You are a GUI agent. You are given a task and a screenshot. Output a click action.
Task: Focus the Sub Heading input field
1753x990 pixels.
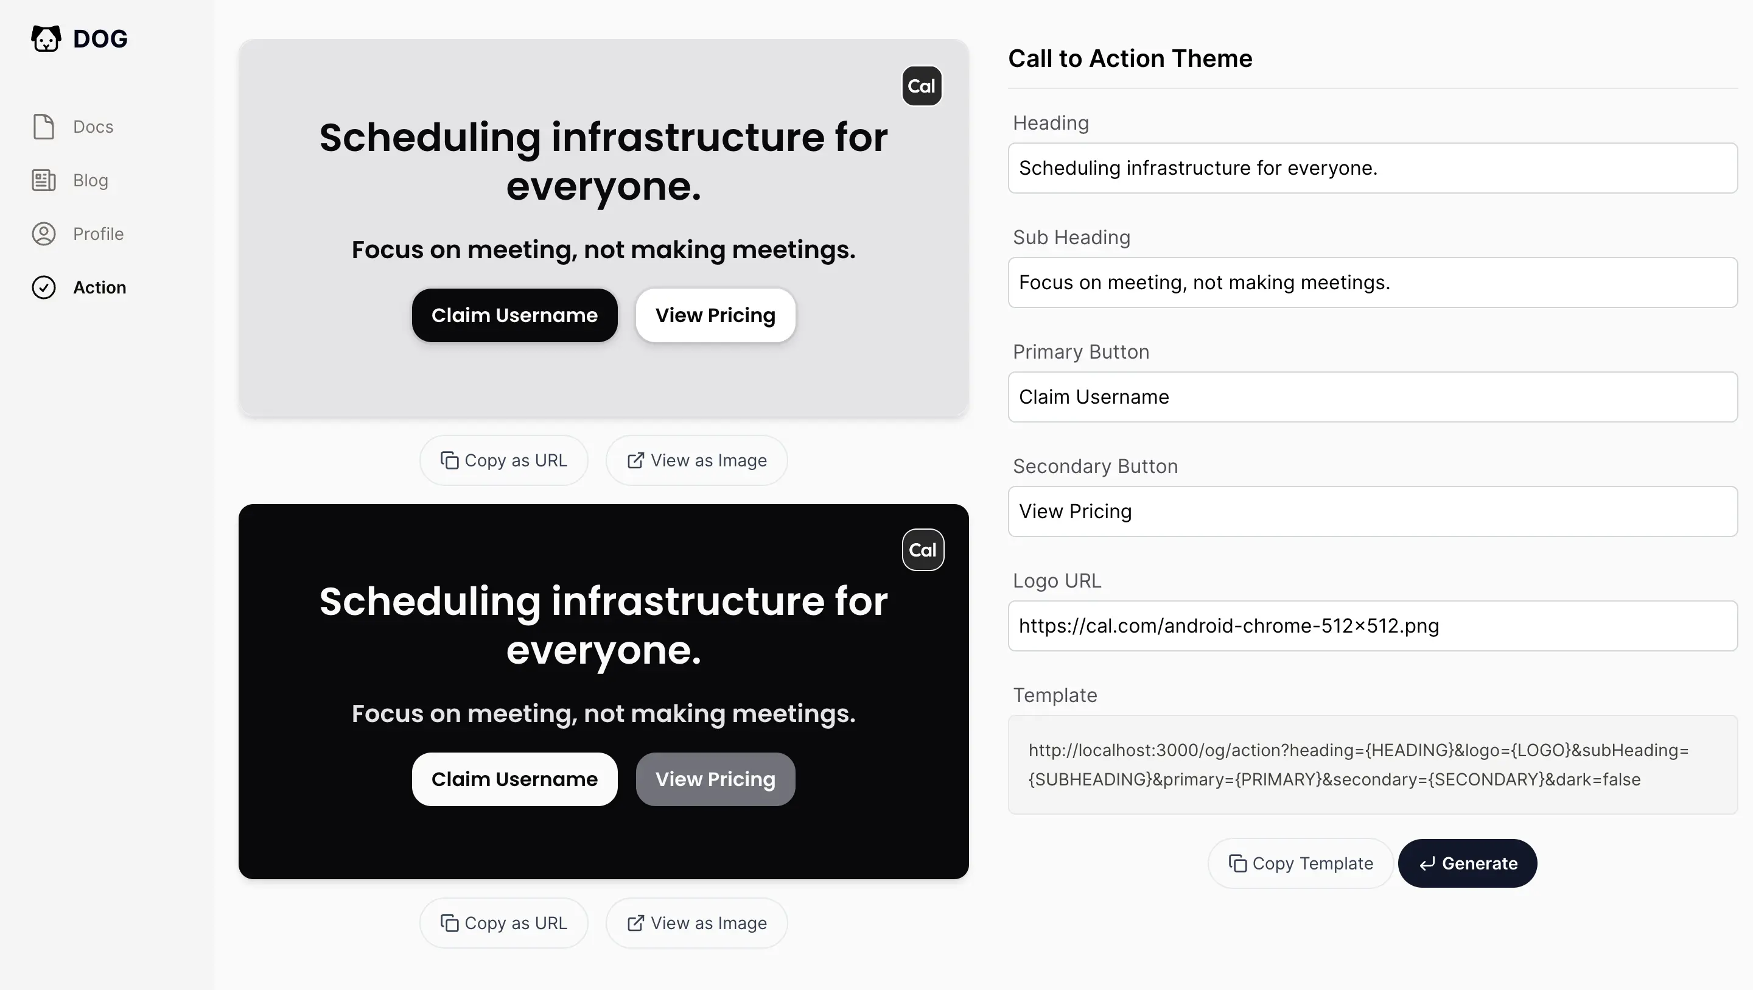1372,283
